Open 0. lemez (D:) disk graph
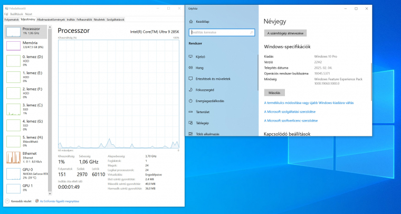The image size is (401, 214). [x=13, y=61]
